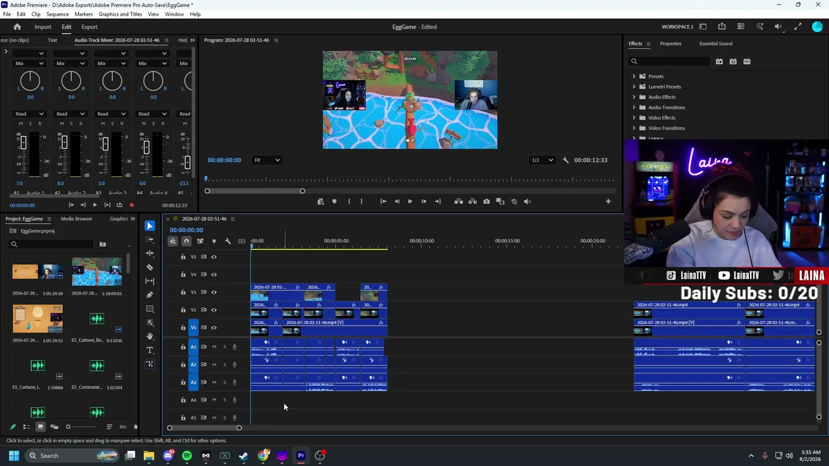Image resolution: width=829 pixels, height=466 pixels.
Task: Go to In point in Program monitor
Action: [x=383, y=201]
